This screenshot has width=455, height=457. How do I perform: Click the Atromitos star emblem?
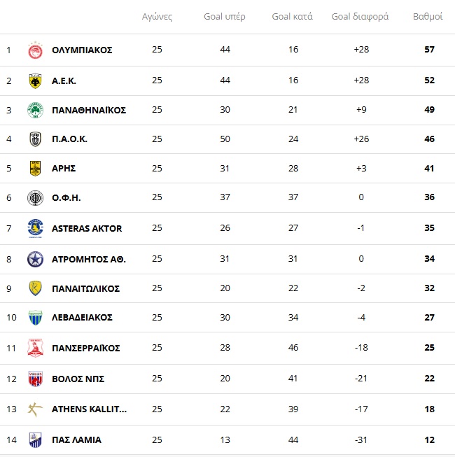click(x=35, y=259)
